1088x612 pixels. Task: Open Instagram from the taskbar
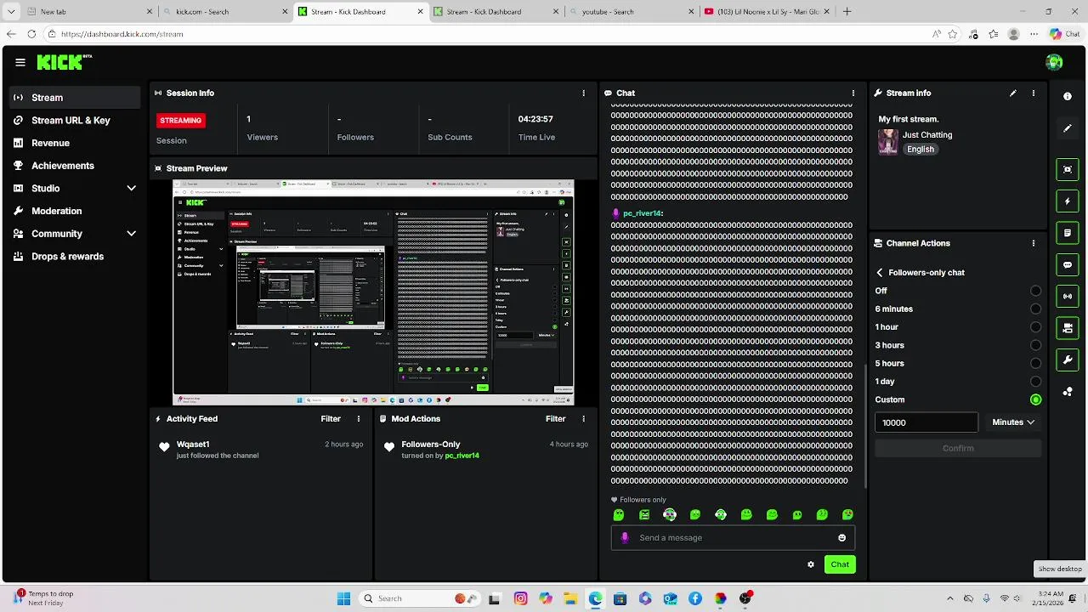pyautogui.click(x=520, y=598)
